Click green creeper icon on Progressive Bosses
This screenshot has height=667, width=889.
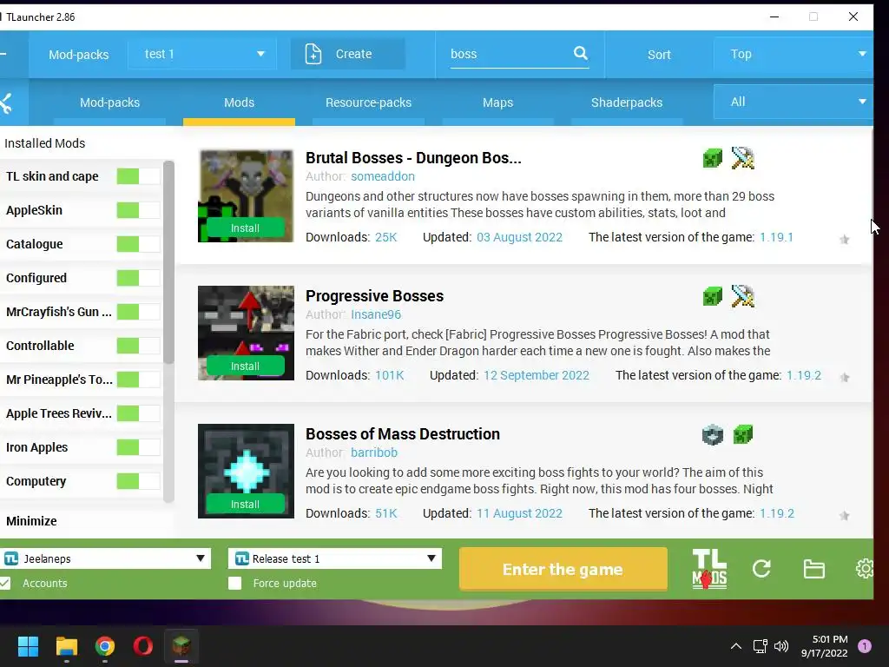(713, 296)
